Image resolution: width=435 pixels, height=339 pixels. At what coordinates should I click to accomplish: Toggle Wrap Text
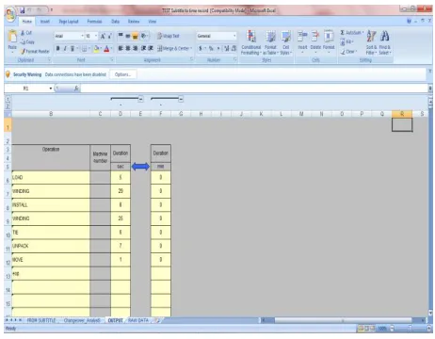tap(169, 36)
